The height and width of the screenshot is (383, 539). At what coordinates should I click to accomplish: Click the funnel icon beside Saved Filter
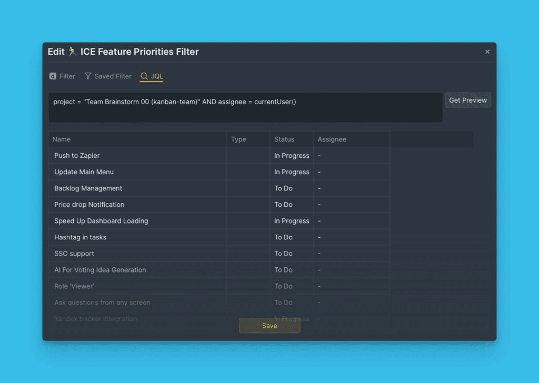(88, 76)
